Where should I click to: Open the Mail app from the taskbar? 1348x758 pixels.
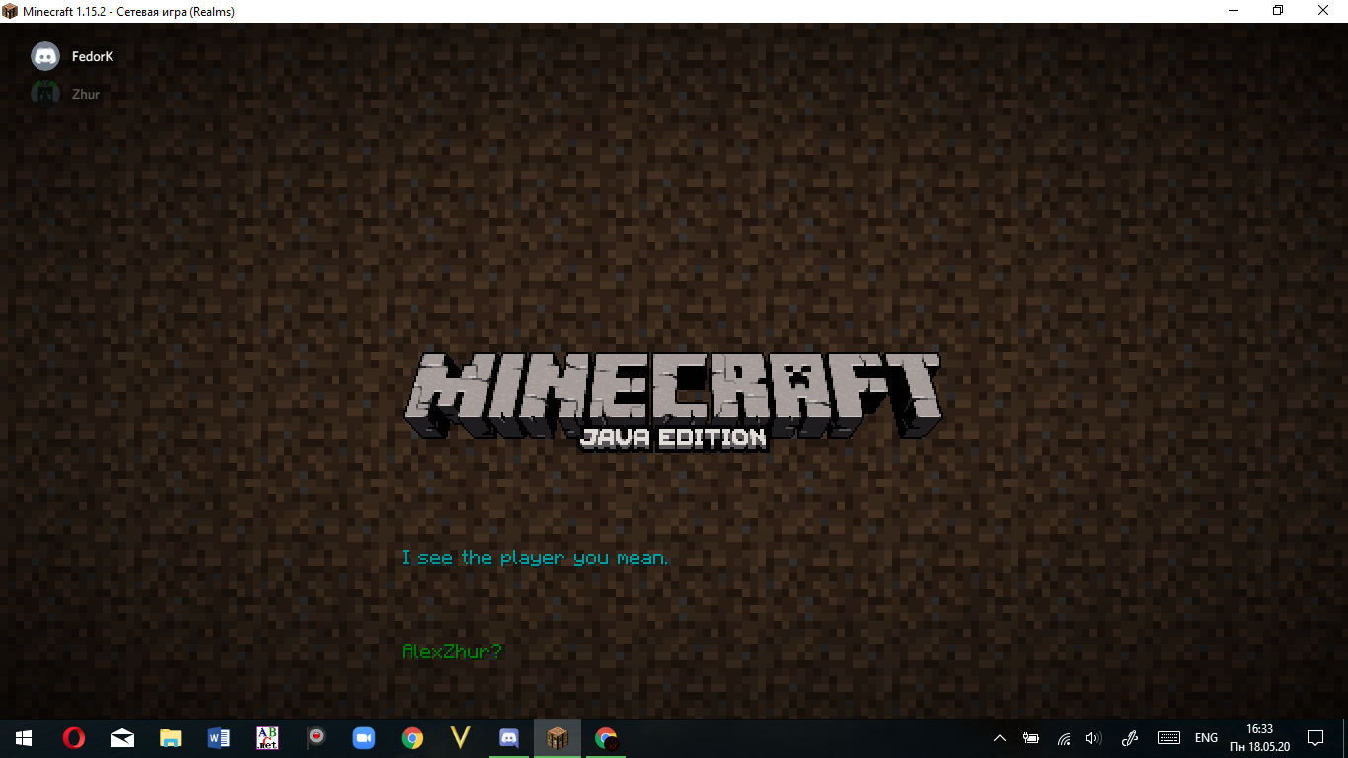[122, 738]
